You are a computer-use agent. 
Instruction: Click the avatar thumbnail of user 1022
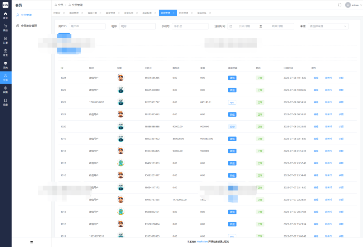point(121,102)
